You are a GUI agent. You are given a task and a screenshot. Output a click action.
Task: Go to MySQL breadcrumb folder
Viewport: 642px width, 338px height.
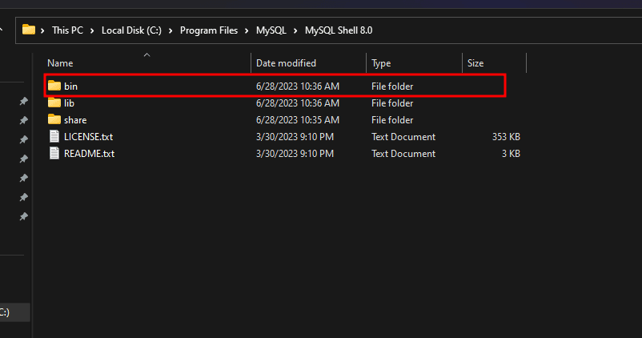tap(271, 30)
